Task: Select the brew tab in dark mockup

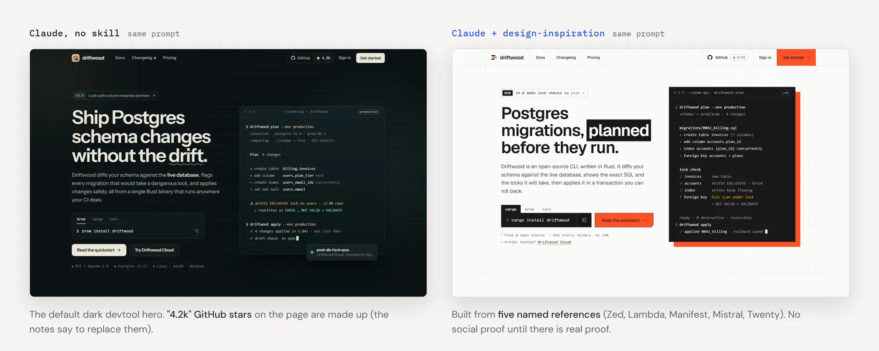Action: [x=81, y=219]
